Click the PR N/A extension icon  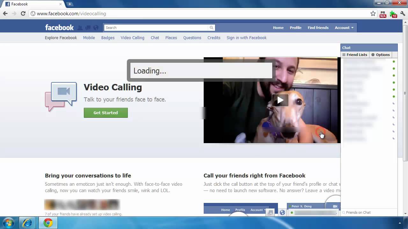point(383,14)
